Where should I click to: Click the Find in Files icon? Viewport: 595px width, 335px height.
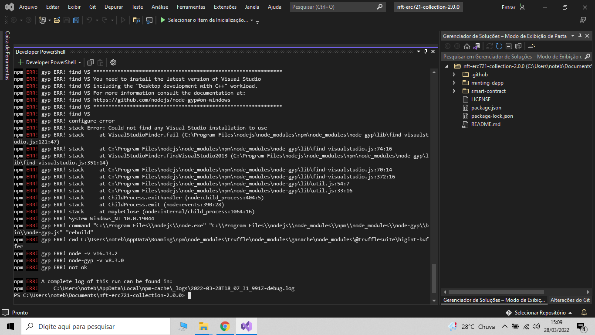tap(136, 20)
